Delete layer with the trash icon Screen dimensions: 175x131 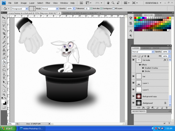click(167, 108)
